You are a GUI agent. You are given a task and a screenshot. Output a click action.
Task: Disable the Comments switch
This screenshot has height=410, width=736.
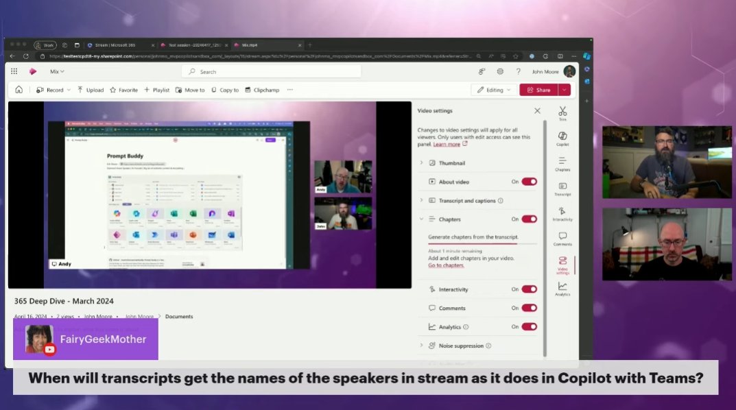[529, 308]
